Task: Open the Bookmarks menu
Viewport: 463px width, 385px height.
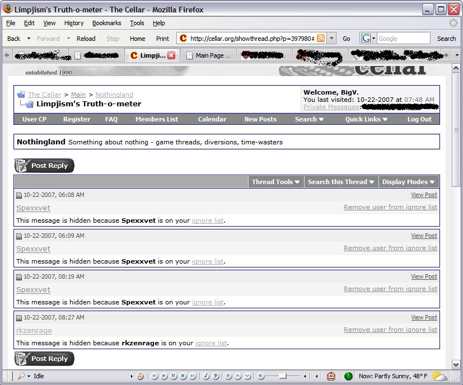Action: (106, 23)
